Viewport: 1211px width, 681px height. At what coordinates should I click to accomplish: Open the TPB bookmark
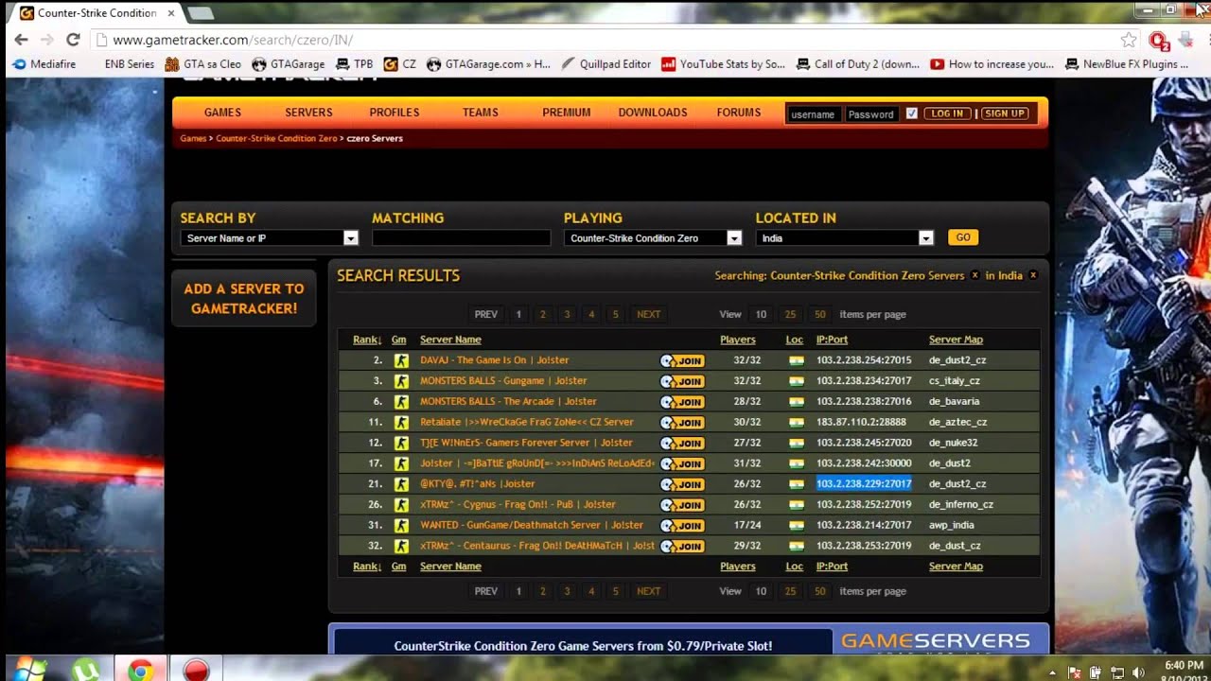coord(354,64)
